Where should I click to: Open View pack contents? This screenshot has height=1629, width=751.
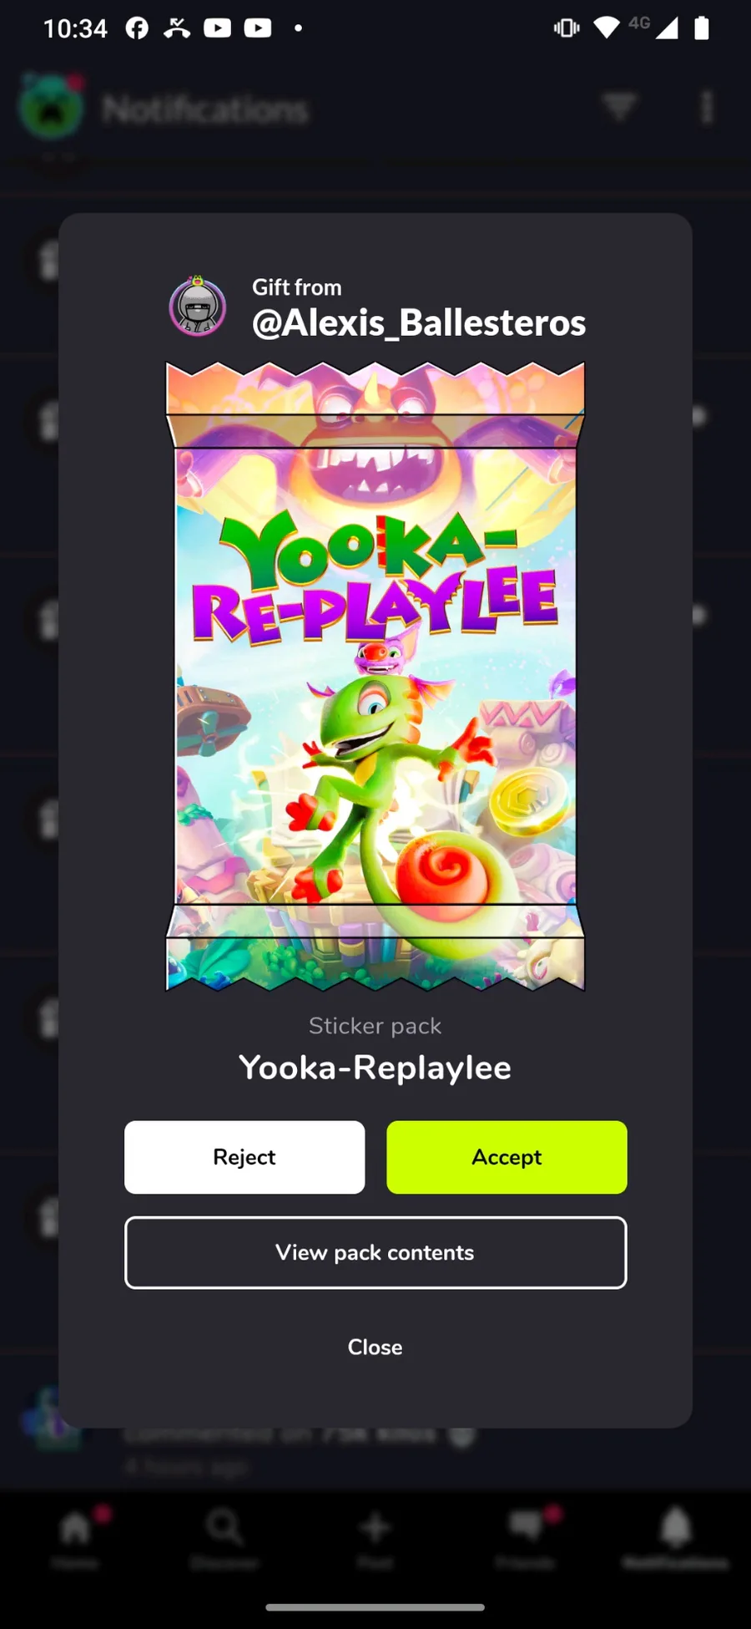tap(375, 1252)
